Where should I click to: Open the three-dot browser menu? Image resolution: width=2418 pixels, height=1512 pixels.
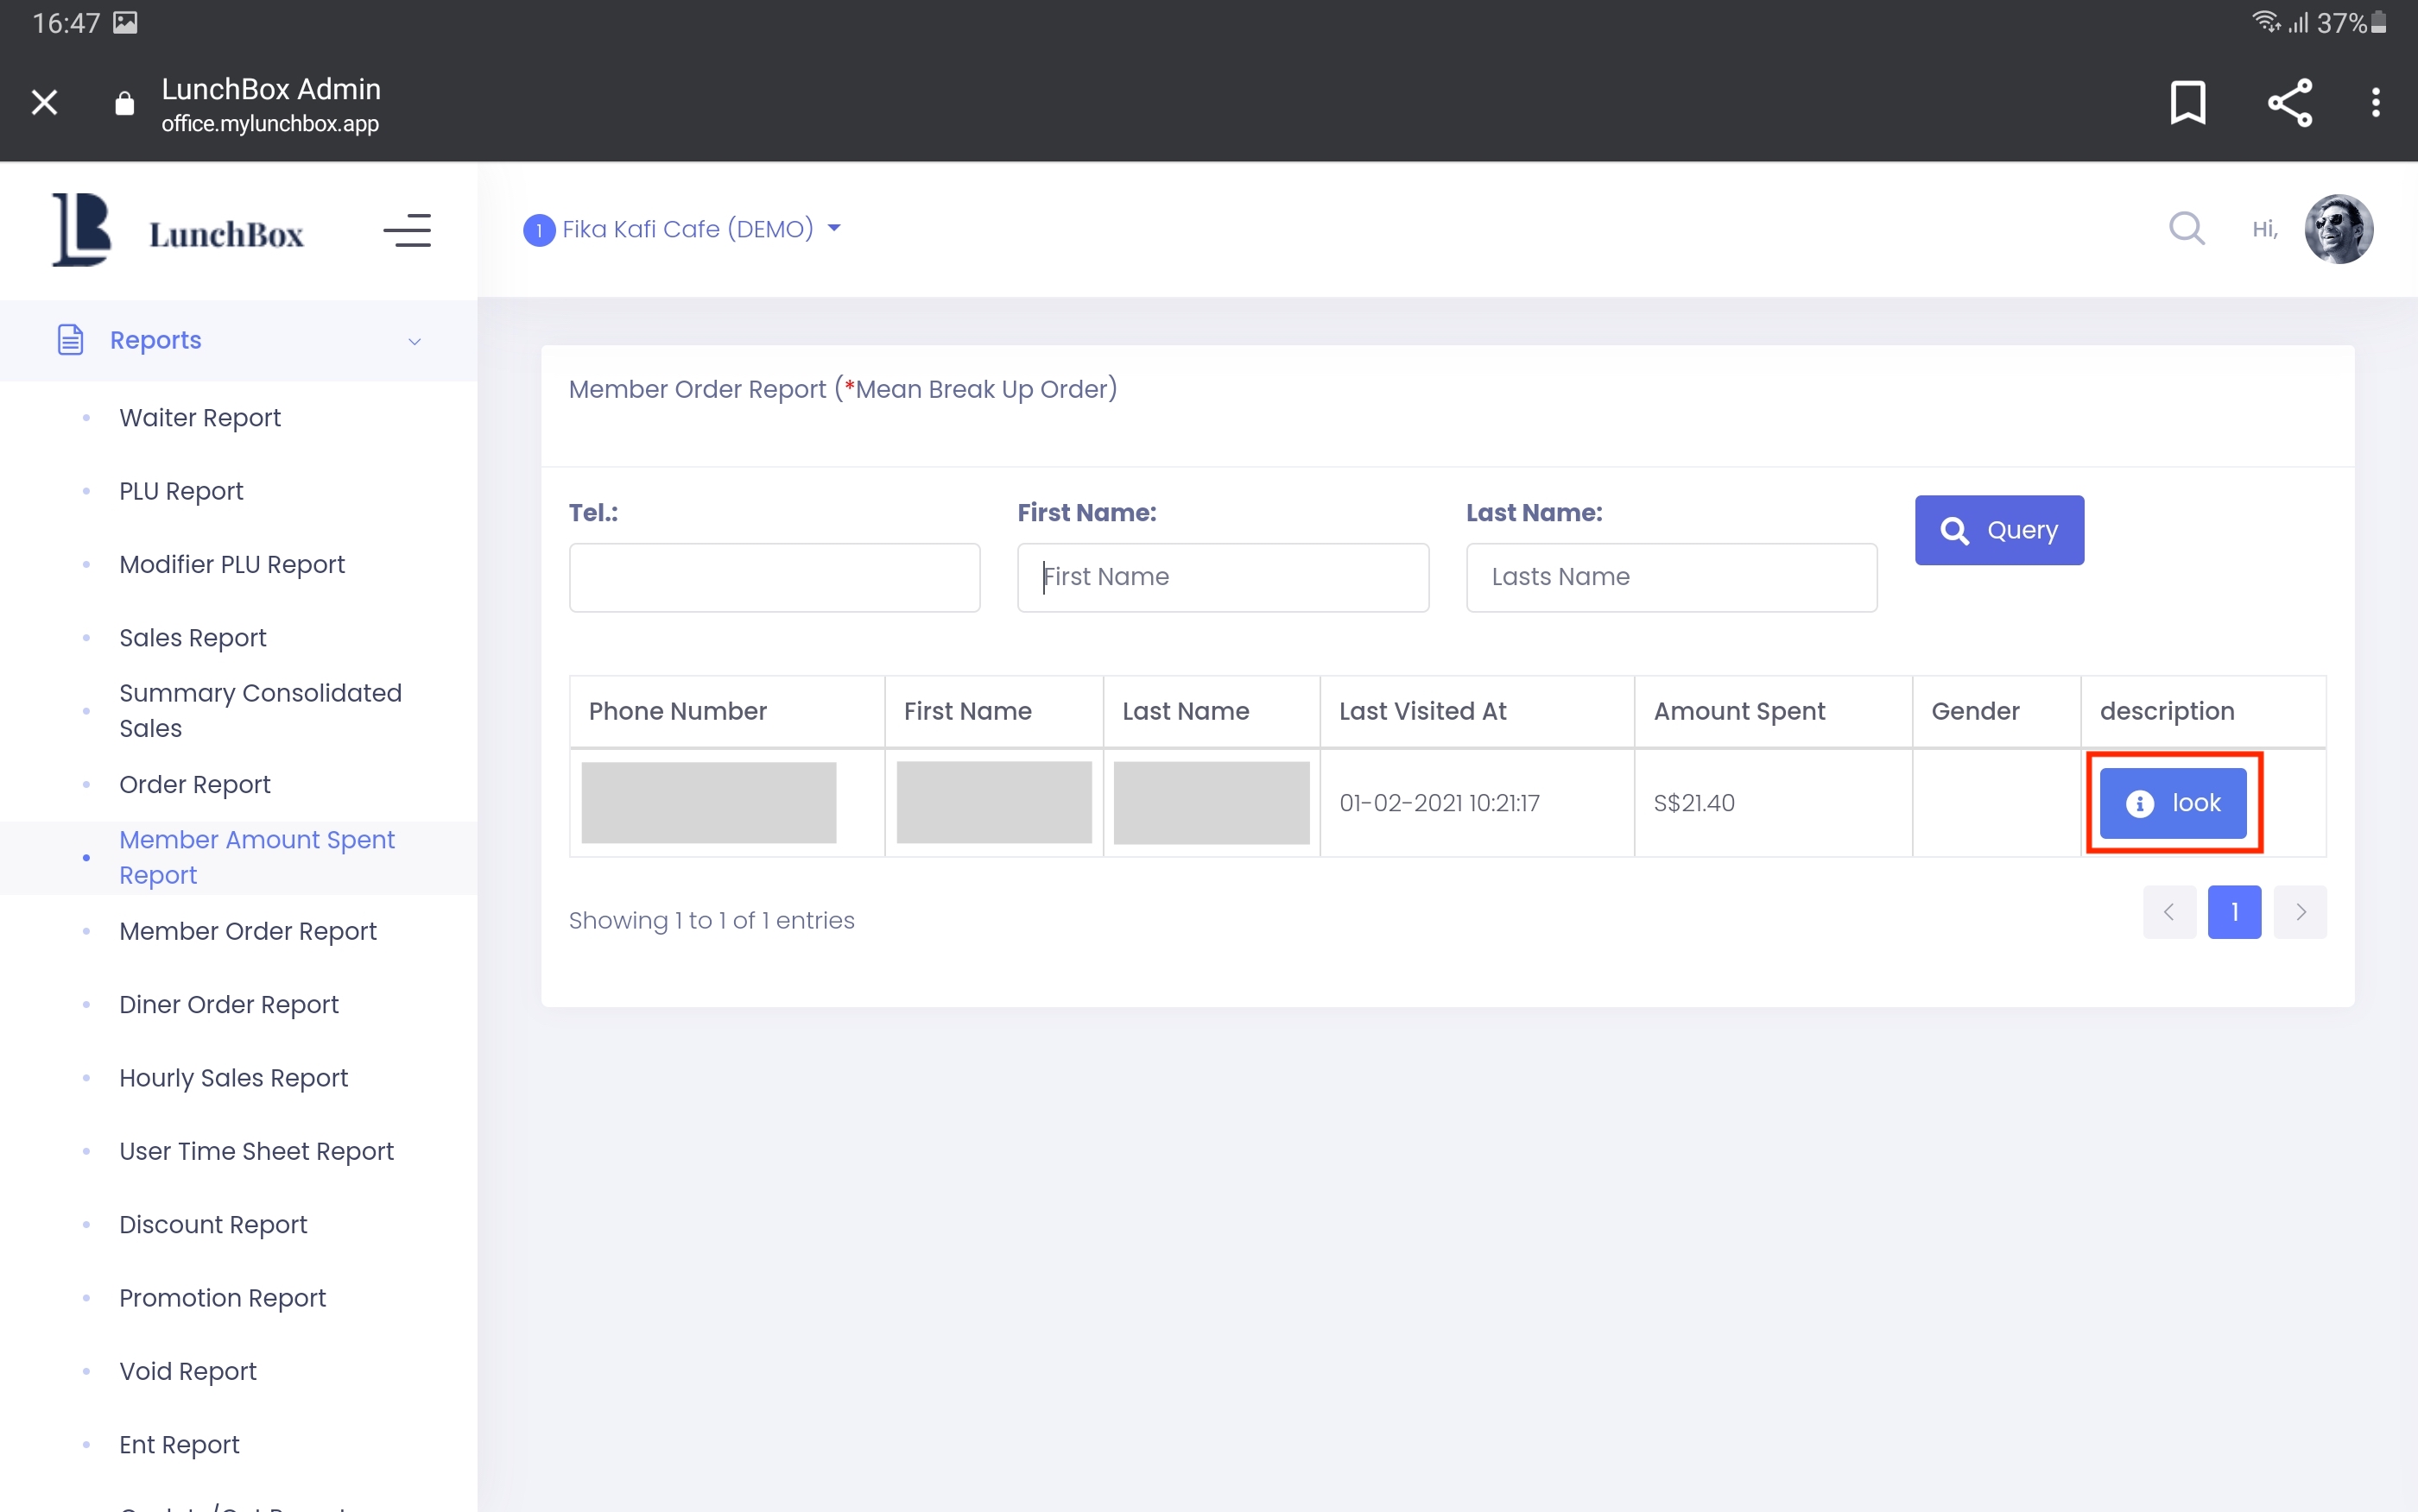[x=2375, y=102]
